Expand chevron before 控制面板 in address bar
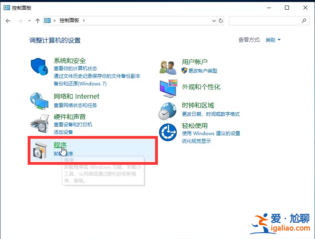 tap(55, 20)
